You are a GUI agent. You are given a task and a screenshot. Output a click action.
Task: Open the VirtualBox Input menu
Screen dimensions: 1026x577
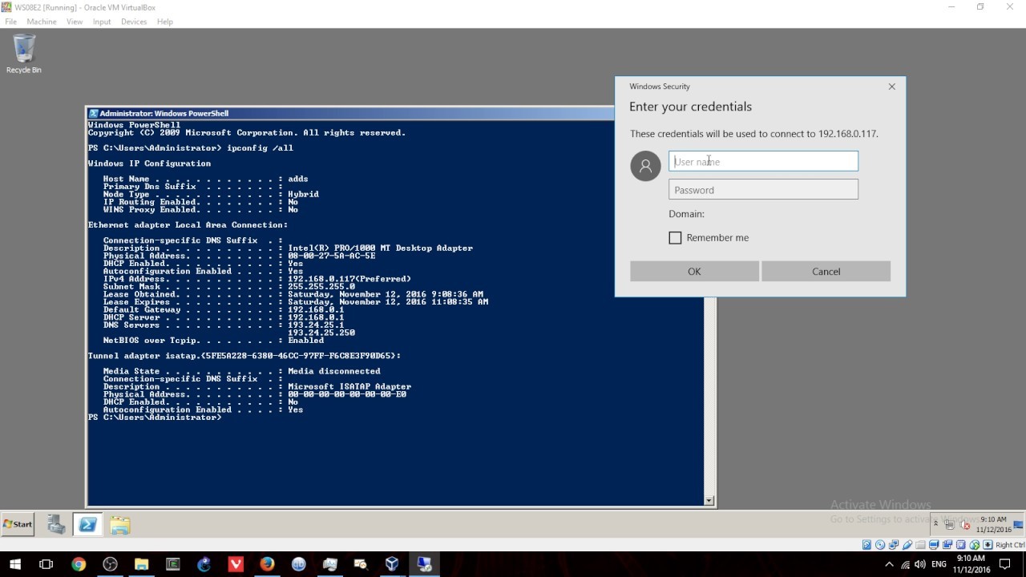[x=102, y=22]
